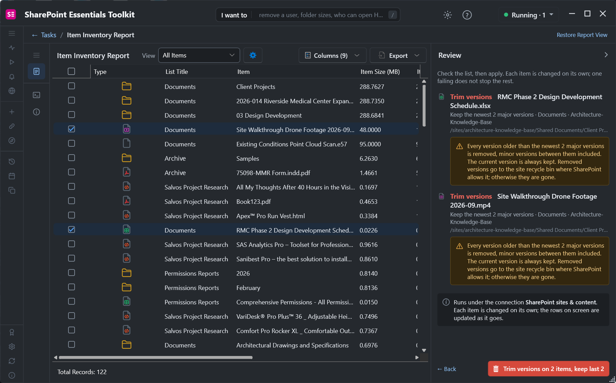Click PDF icon of Book123.pdf row
The image size is (616, 383).
coord(127,201)
